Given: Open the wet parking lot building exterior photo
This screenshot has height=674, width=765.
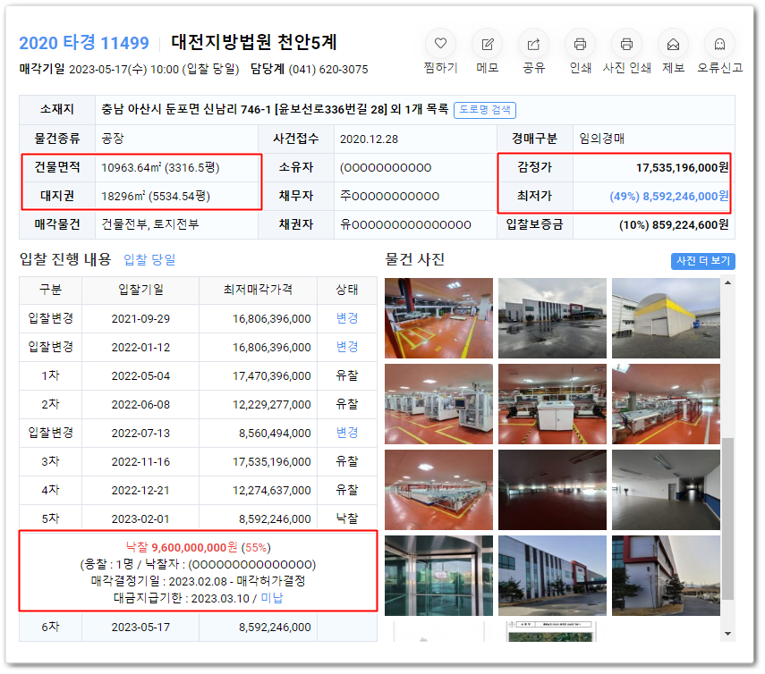Looking at the screenshot, I should 552,318.
